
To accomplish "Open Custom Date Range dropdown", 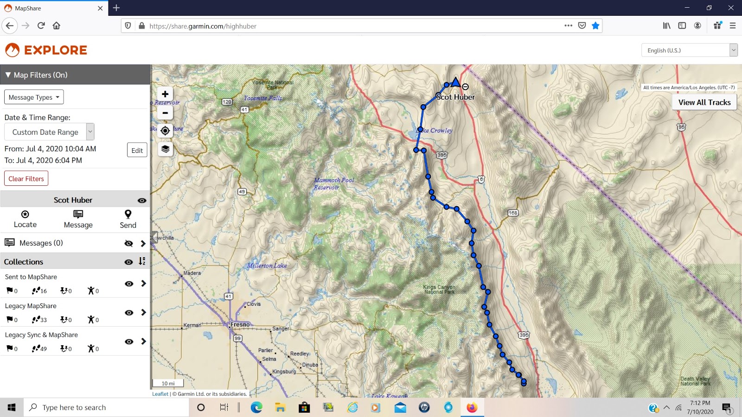I will tap(50, 132).
